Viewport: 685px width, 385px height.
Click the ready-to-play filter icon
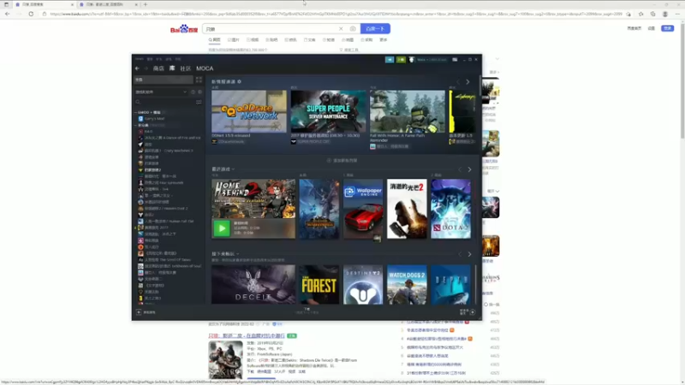point(200,92)
